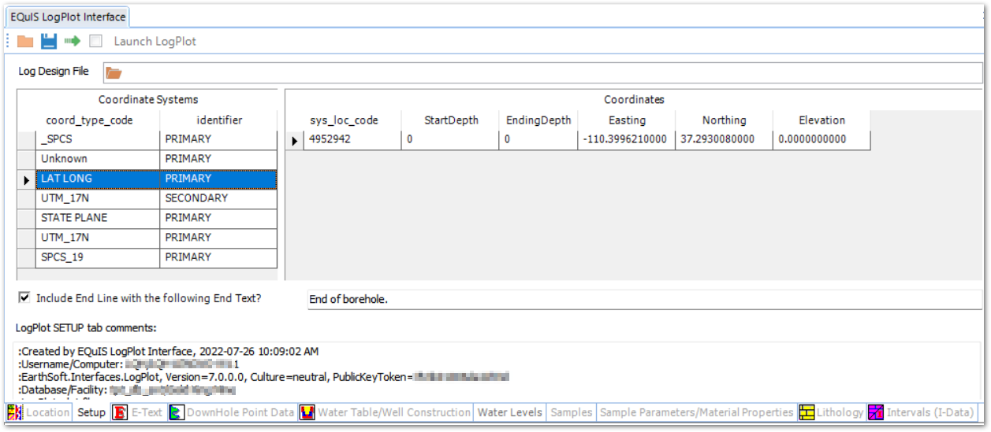Click the magenta Intervals (I-Data) icon
The image size is (991, 432).
pos(875,412)
